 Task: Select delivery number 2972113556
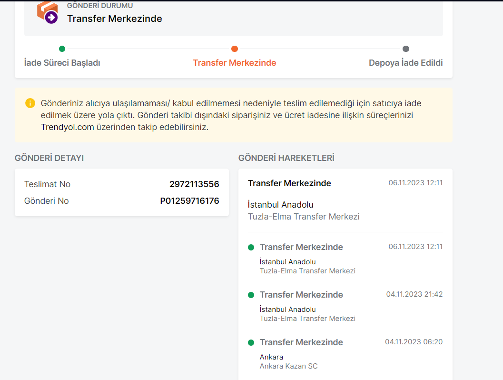(194, 184)
